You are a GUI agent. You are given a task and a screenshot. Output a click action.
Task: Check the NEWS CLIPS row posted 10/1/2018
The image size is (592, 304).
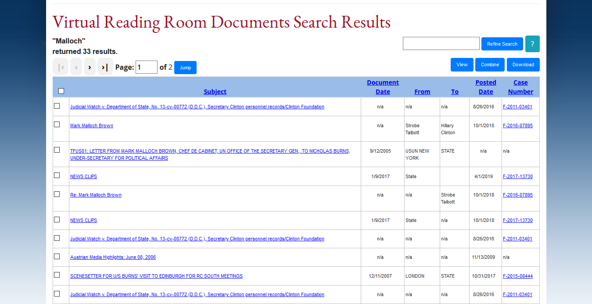[57, 219]
